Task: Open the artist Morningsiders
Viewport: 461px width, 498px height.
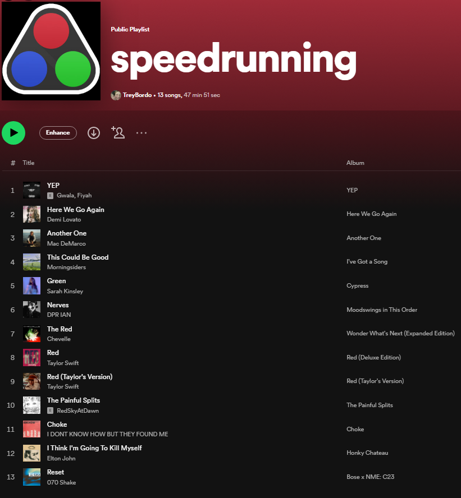Action: [66, 267]
